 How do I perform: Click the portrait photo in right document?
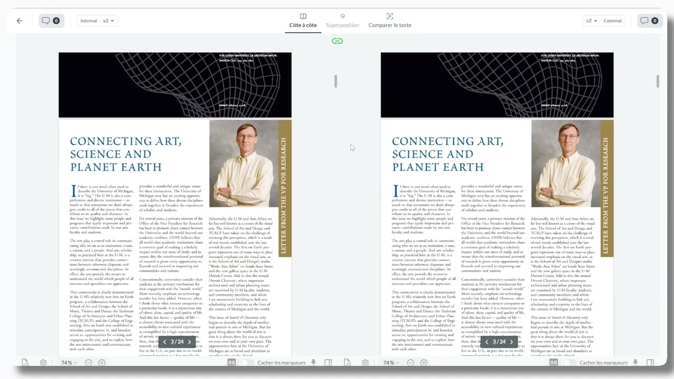coord(566,164)
